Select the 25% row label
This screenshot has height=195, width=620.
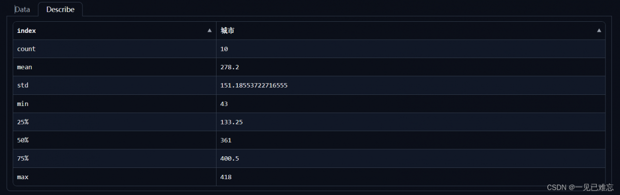(23, 122)
